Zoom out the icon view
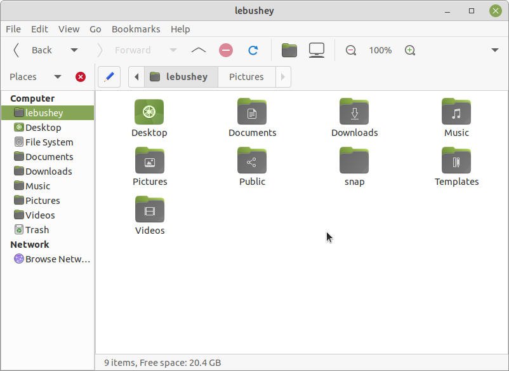 [x=350, y=50]
